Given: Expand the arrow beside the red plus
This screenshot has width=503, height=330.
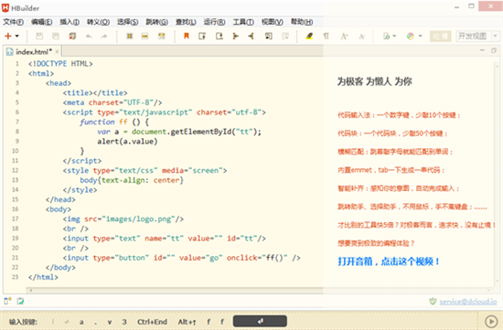Looking at the screenshot, I should 17,36.
